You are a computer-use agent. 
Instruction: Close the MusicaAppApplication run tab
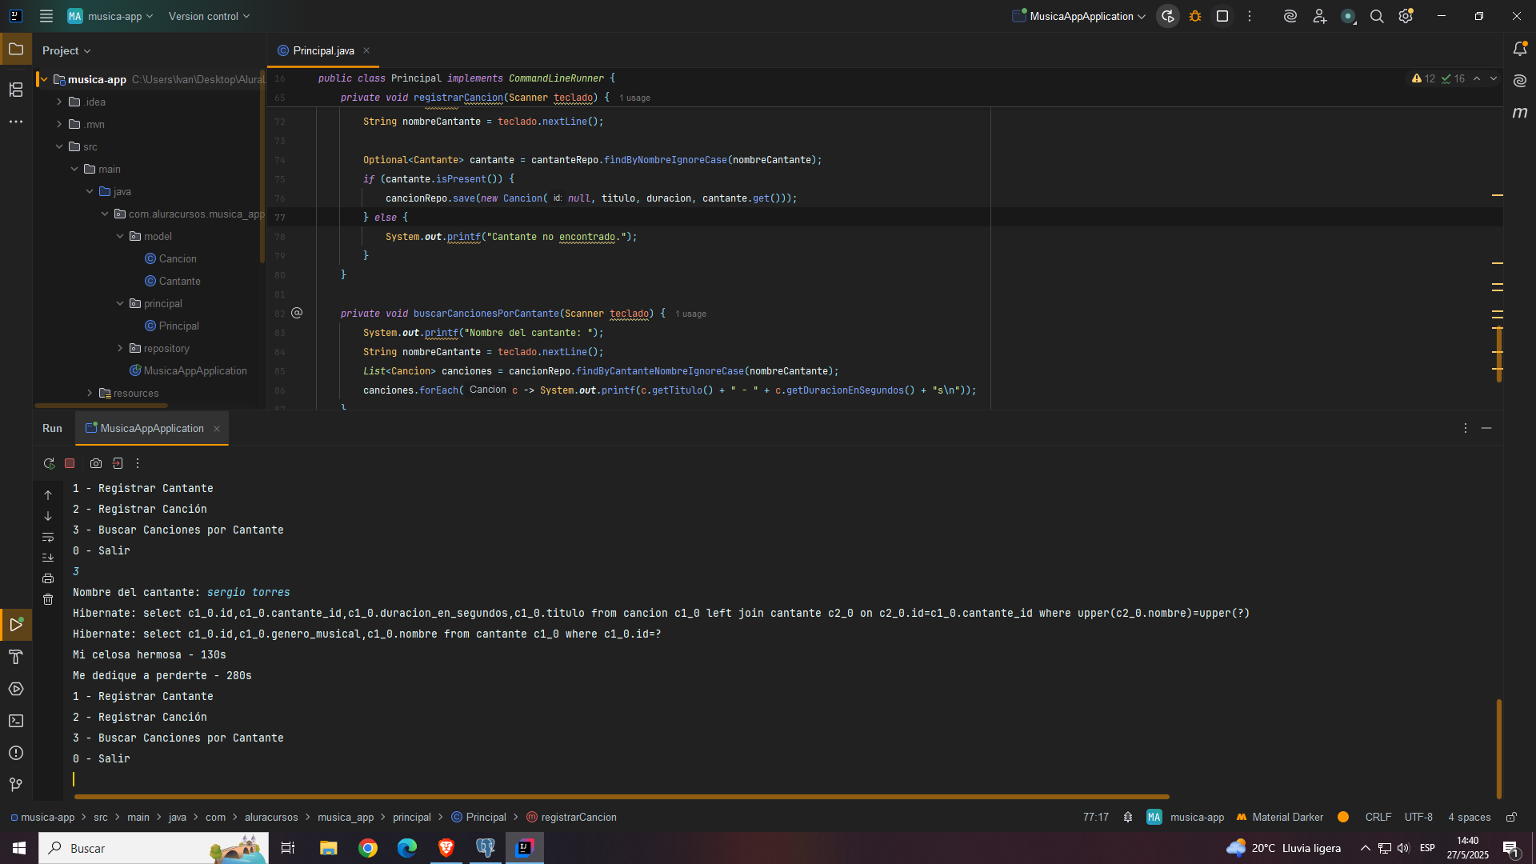(216, 429)
